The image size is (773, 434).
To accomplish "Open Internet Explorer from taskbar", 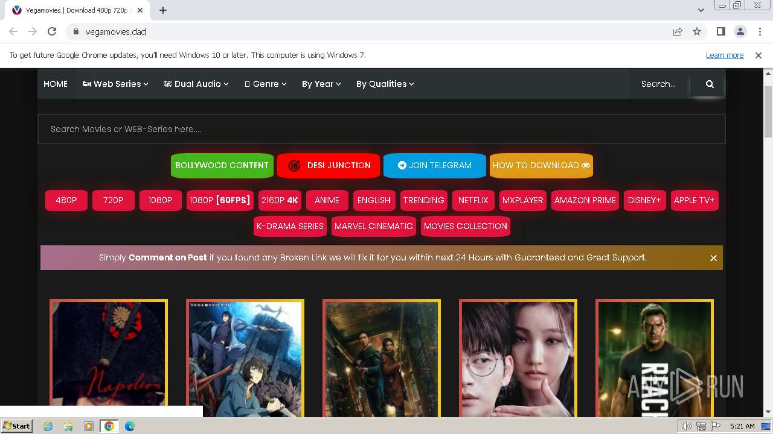I will pyautogui.click(x=48, y=426).
